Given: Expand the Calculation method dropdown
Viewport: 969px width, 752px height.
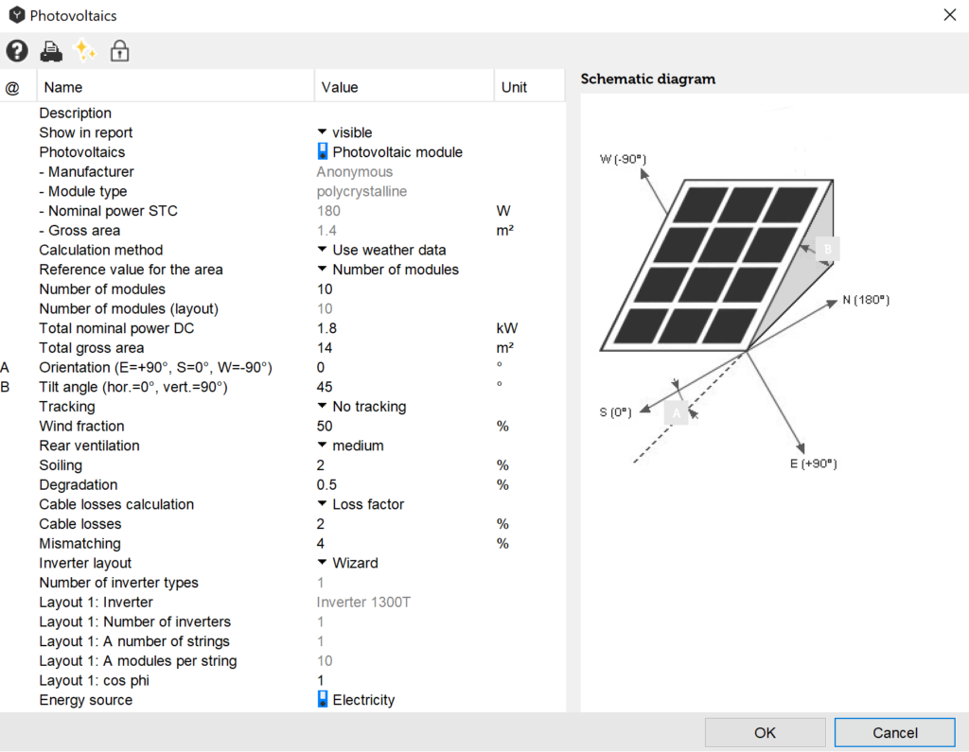Looking at the screenshot, I should coord(322,251).
